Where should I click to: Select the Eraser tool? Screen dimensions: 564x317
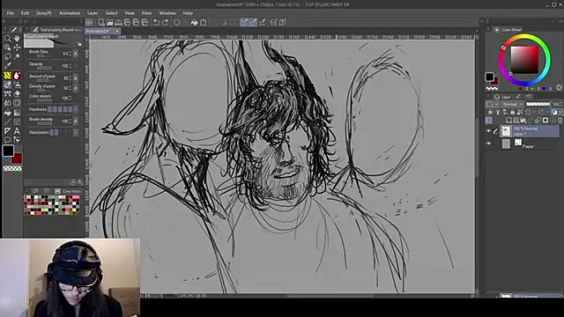click(x=17, y=94)
